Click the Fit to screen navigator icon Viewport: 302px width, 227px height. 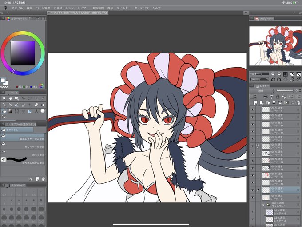(x=286, y=74)
